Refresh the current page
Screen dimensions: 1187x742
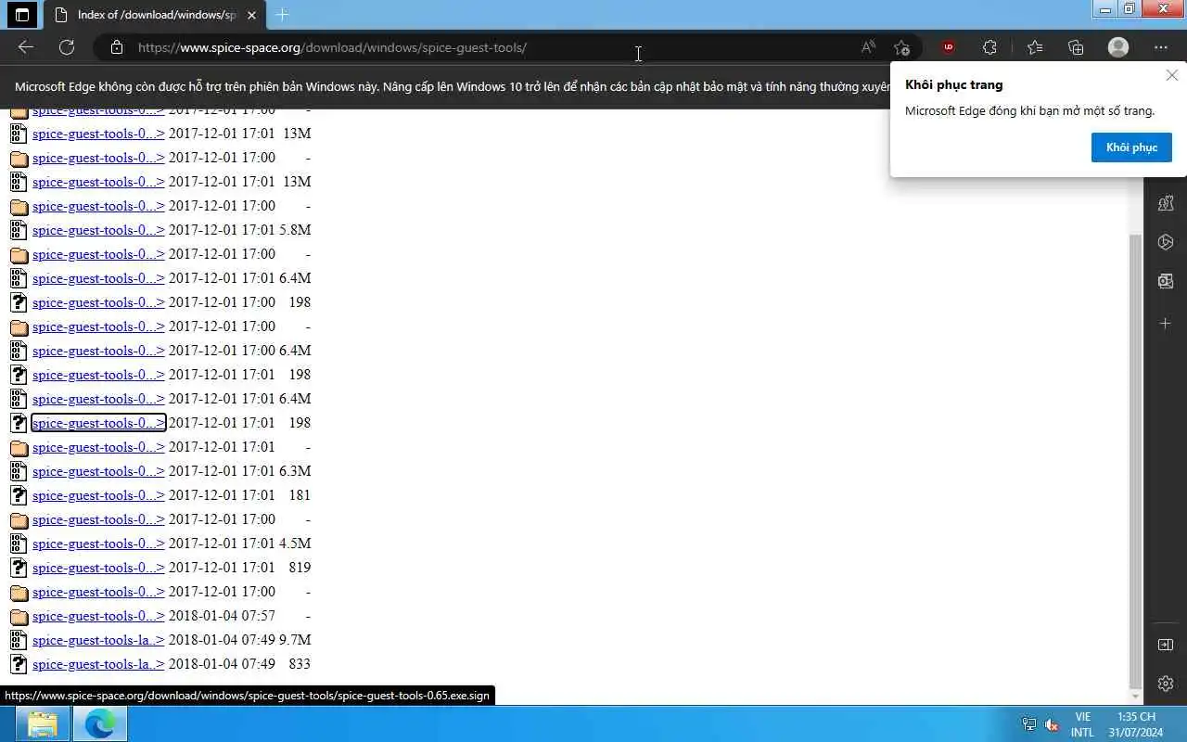pos(67,47)
